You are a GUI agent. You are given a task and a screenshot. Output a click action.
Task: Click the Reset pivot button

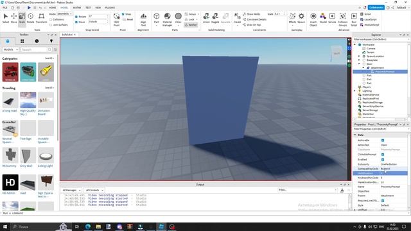[128, 19]
